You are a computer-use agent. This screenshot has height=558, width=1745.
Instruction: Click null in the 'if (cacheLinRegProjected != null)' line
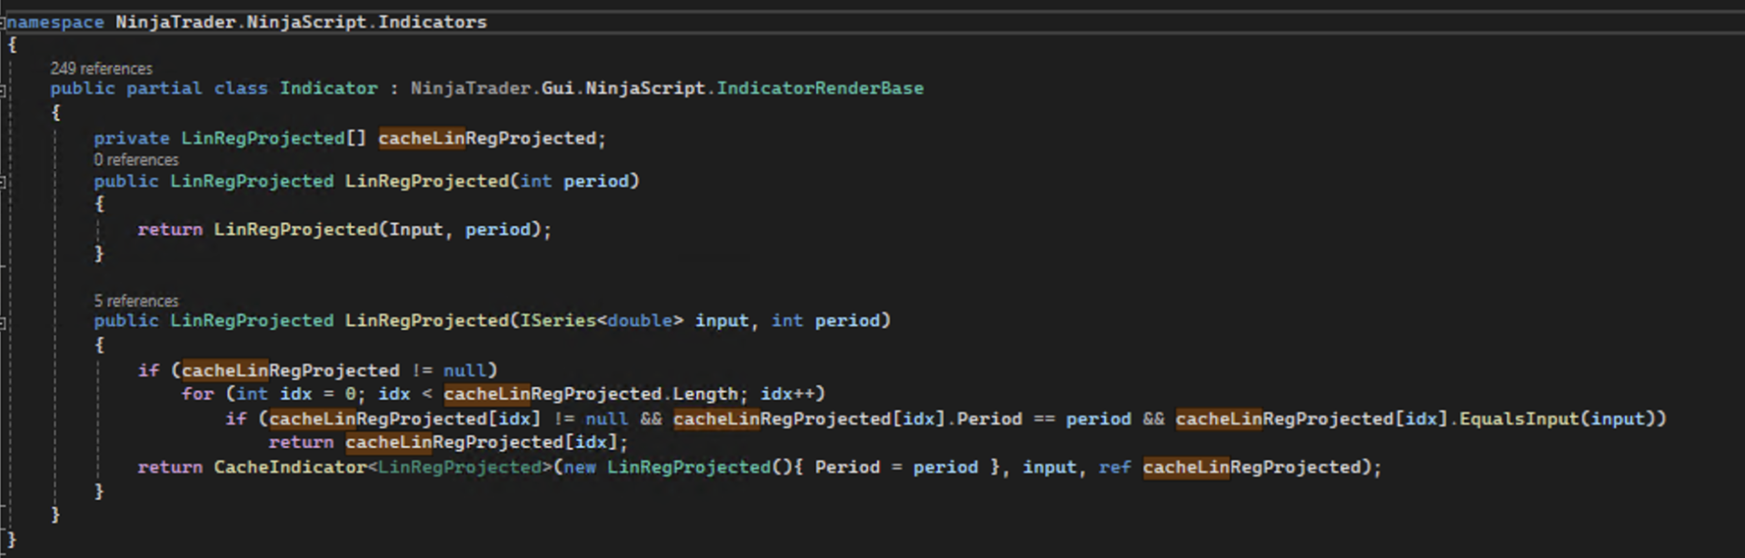coord(464,370)
